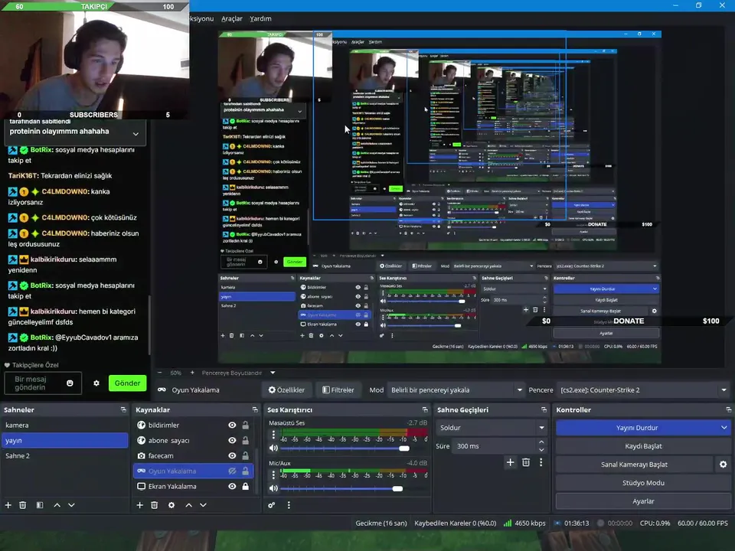Undock the Kaynaklar panel icon
The height and width of the screenshot is (551, 735).
[x=255, y=409]
